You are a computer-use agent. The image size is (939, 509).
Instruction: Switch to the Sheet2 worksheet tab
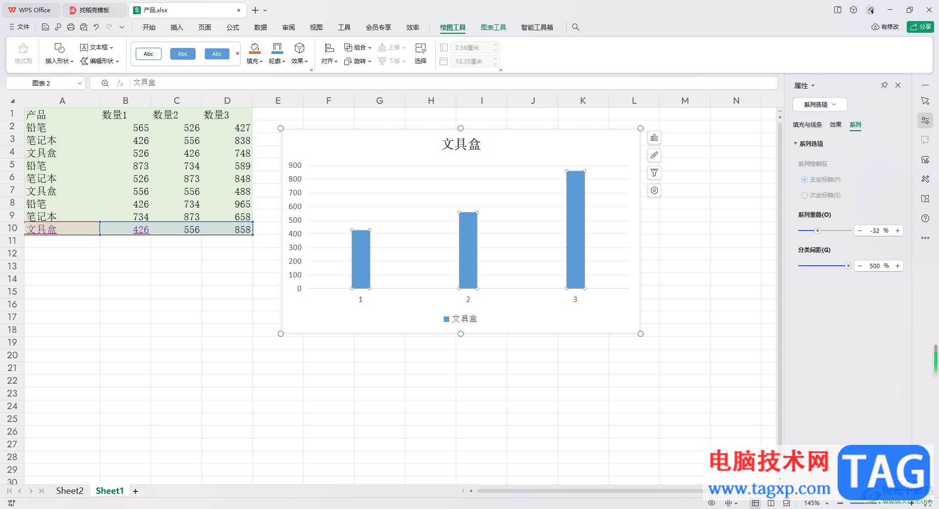[69, 491]
